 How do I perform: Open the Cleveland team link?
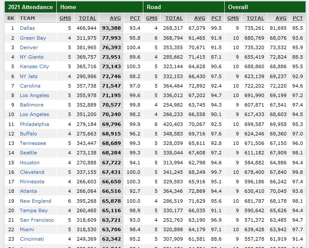[x=32, y=172]
